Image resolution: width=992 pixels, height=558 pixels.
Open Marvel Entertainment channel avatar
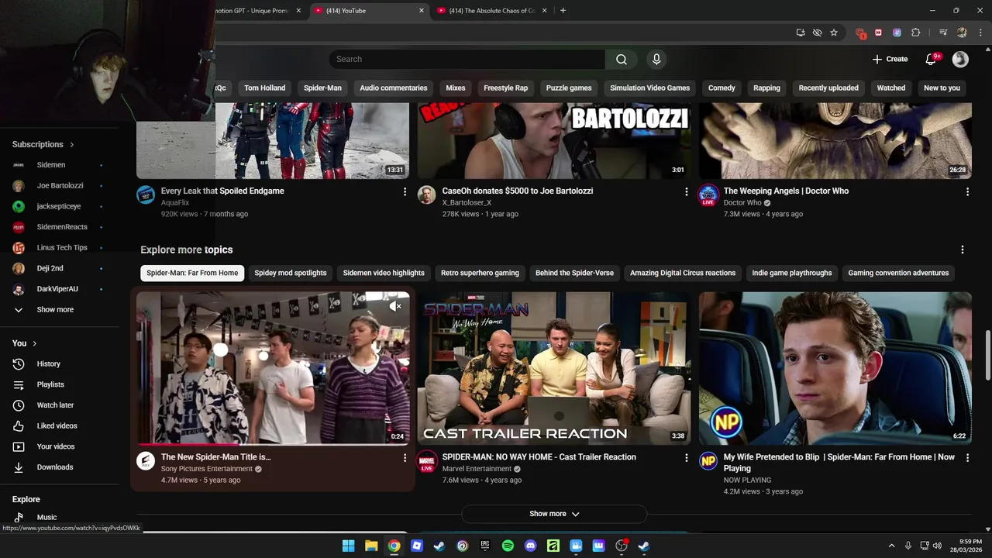click(x=427, y=461)
